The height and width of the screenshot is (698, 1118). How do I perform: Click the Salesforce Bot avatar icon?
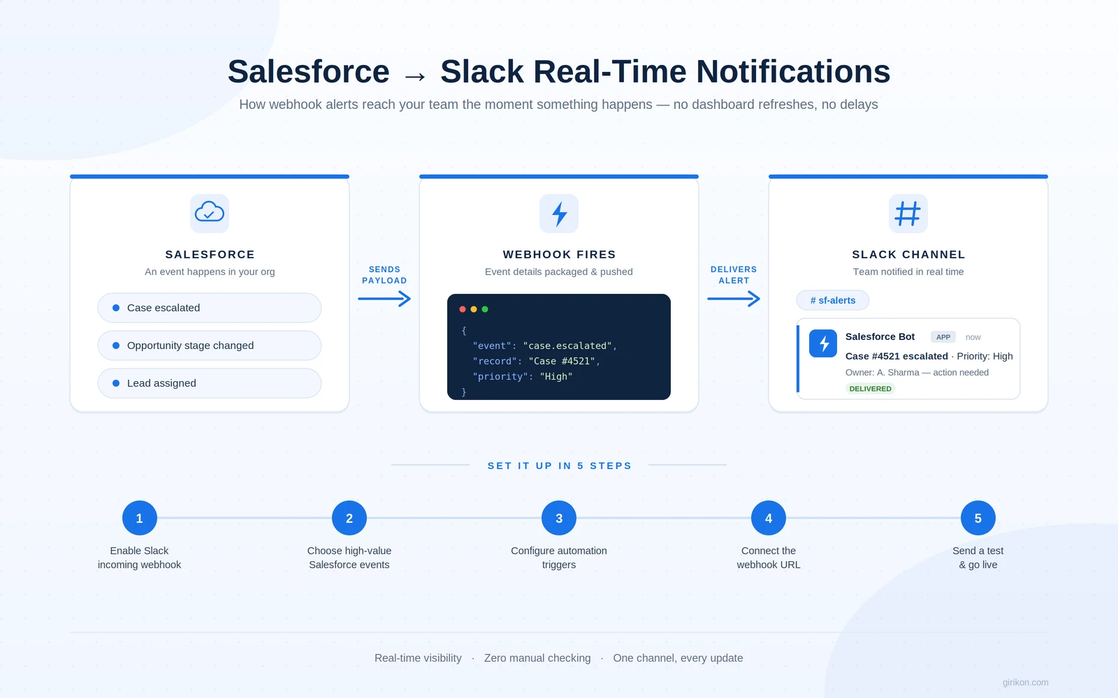click(823, 343)
